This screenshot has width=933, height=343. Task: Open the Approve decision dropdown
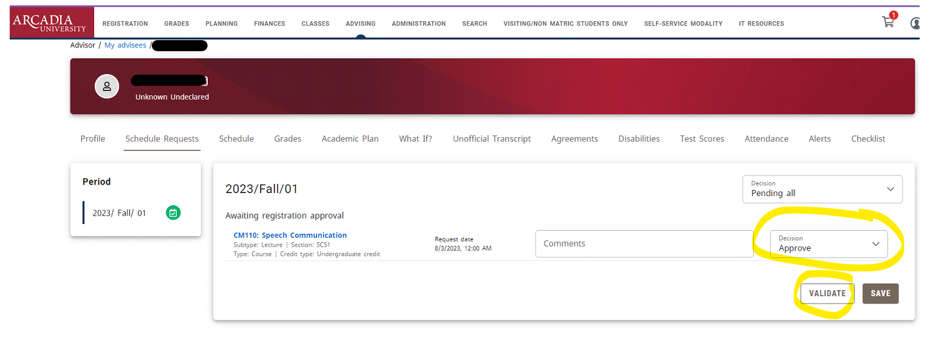point(829,244)
